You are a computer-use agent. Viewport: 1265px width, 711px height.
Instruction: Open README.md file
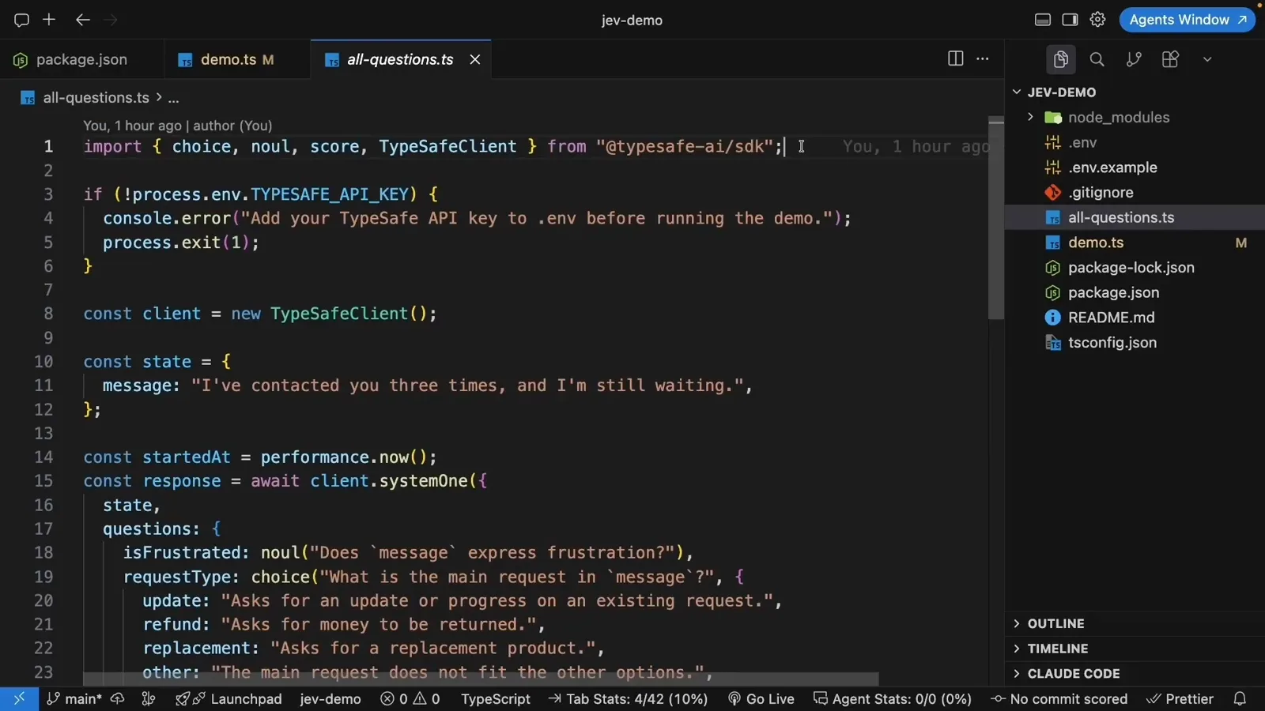pyautogui.click(x=1135, y=318)
